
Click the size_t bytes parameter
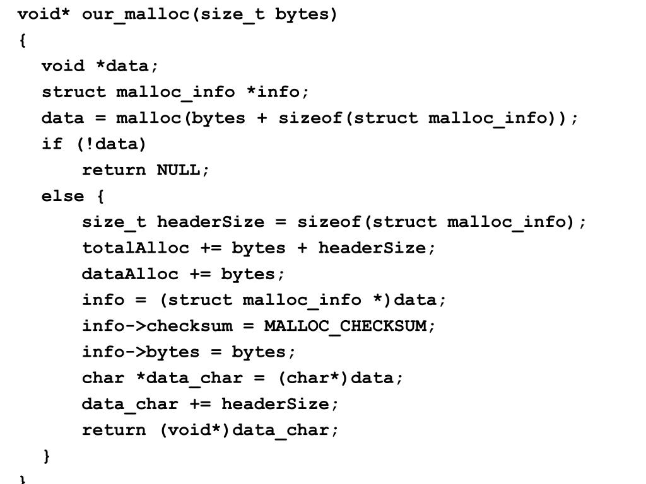click(264, 15)
